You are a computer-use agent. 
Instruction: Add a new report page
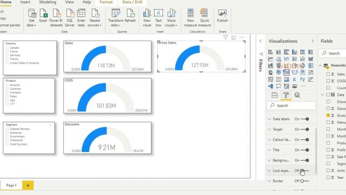[28, 185]
